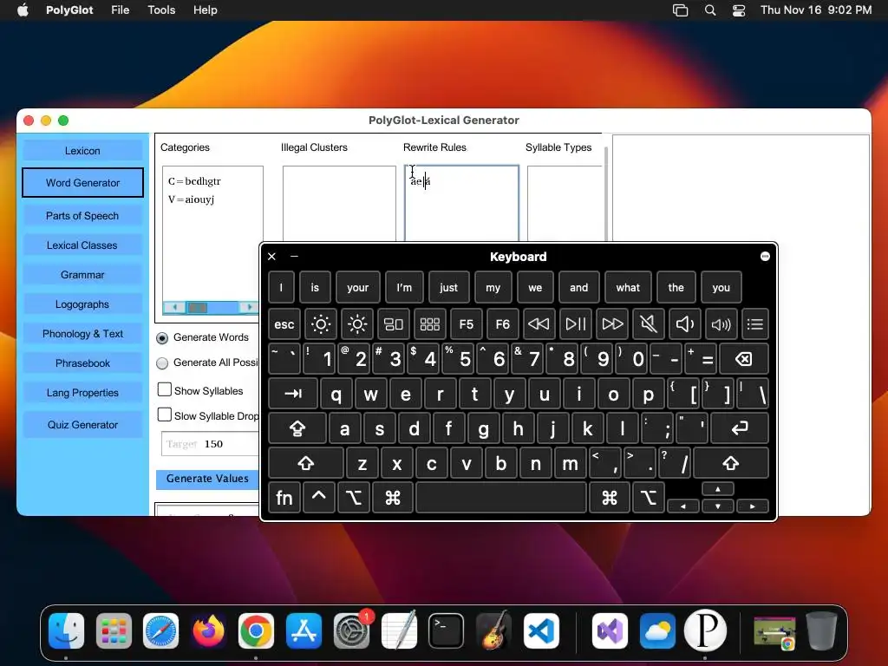Open Lang Properties section
Image resolution: width=888 pixels, height=666 pixels.
pyautogui.click(x=82, y=393)
